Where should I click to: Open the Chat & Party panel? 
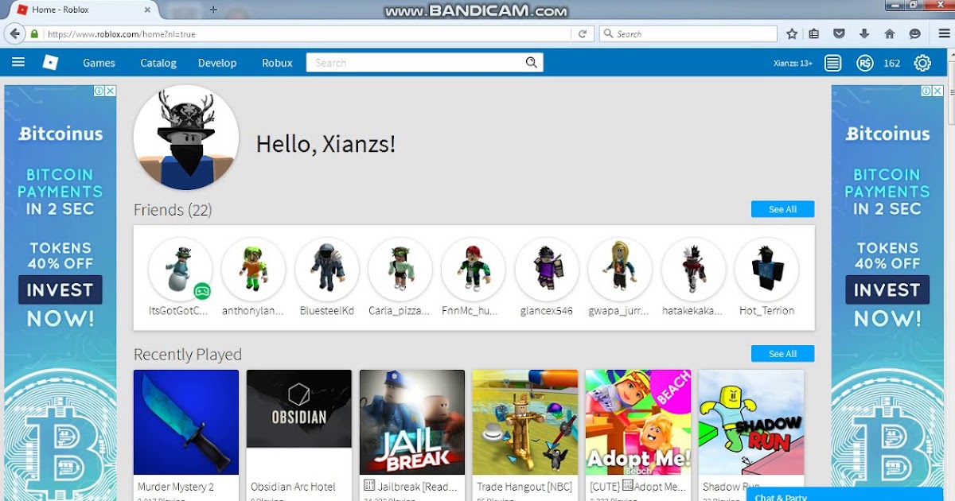coord(844,495)
